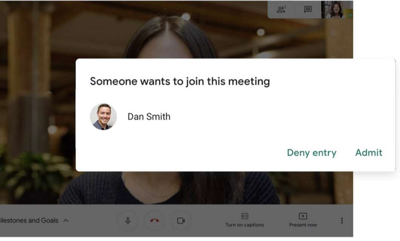Click the present screen icon
The image size is (400, 241).
(x=303, y=216)
